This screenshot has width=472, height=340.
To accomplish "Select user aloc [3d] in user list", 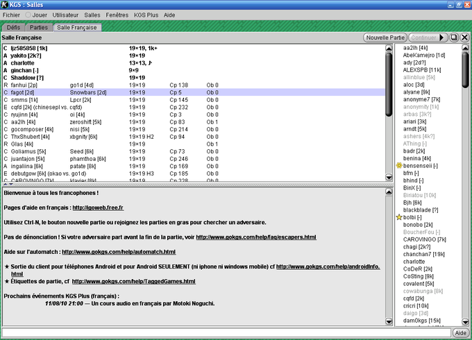I will [414, 85].
